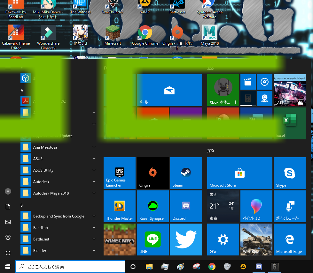Image resolution: width=313 pixels, height=273 pixels.
Task: Open AIMP from the taskbar
Action: coord(243,267)
